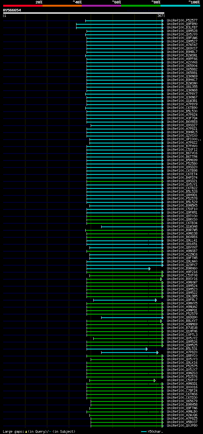Select hit label UniRef100_B7FHV0

[x=182, y=146]
